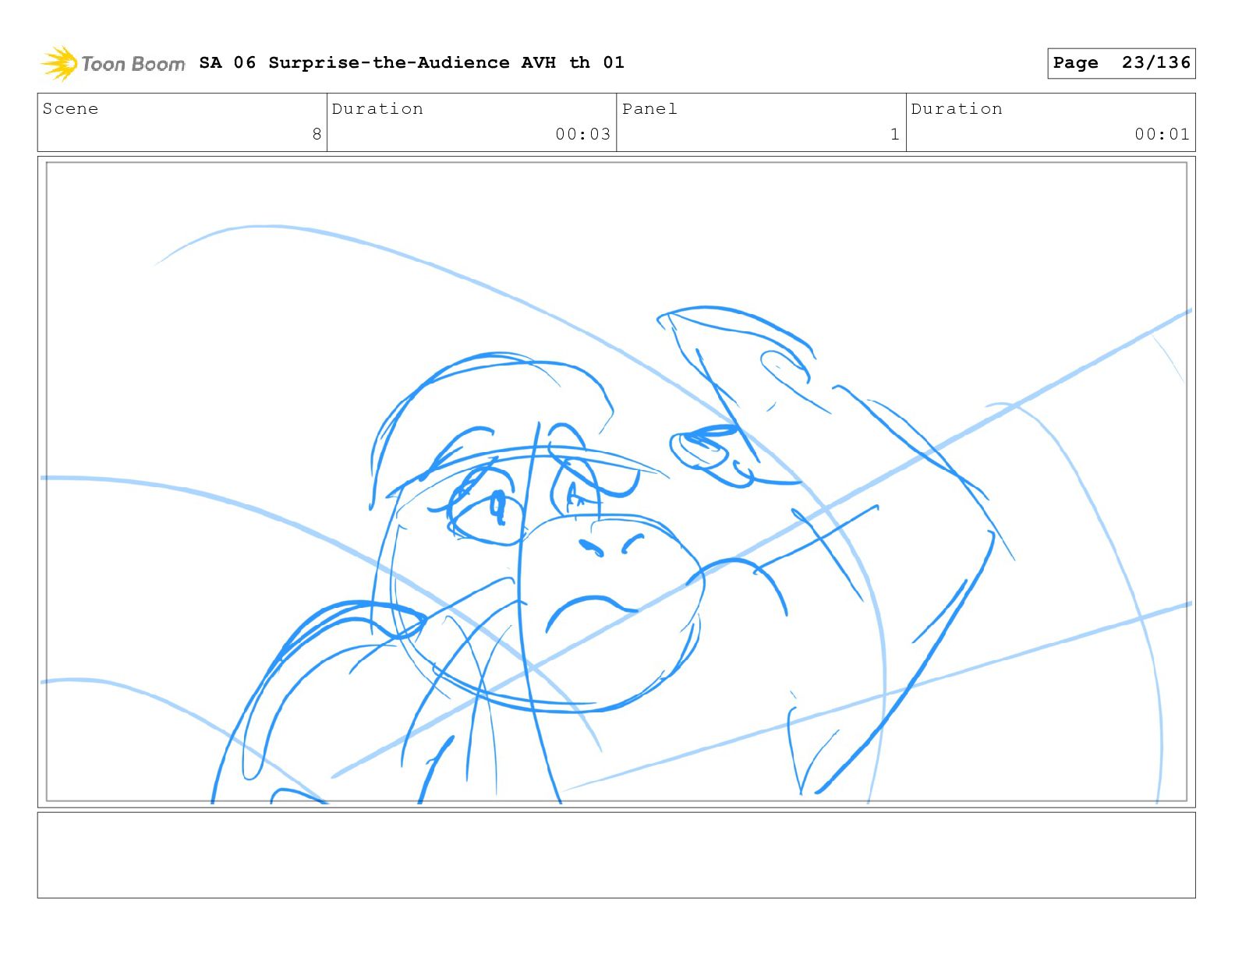Click the 'Page 23/136' box
Screen dimensions: 1235x954
click(x=1121, y=63)
